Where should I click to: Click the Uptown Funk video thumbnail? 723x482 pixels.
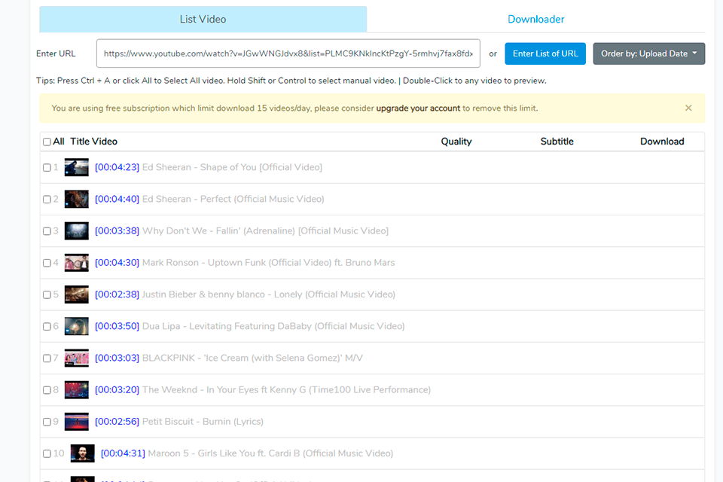77,263
